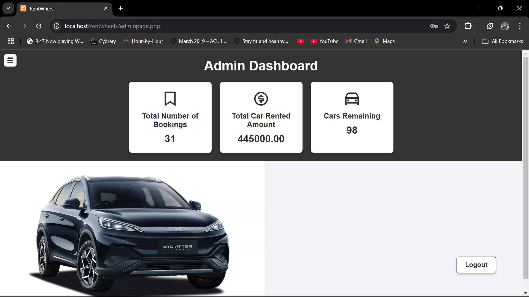
Task: Open the Hour-by-Hour bookmark
Action: (143, 41)
